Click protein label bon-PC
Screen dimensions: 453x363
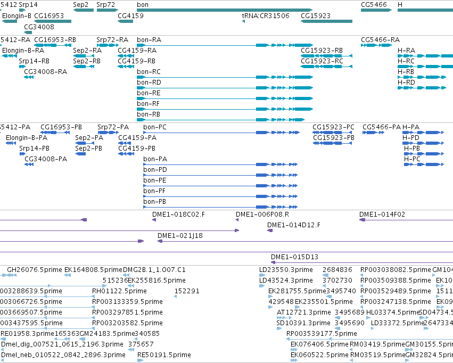tap(155, 127)
